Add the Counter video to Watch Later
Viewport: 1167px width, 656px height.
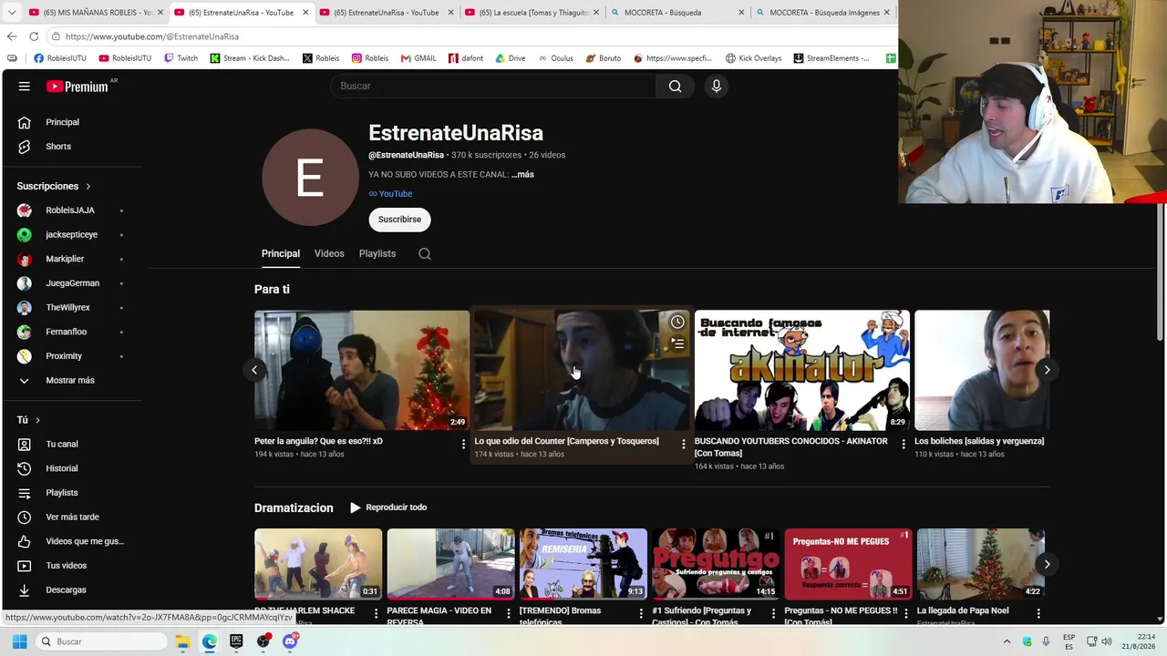pos(677,322)
